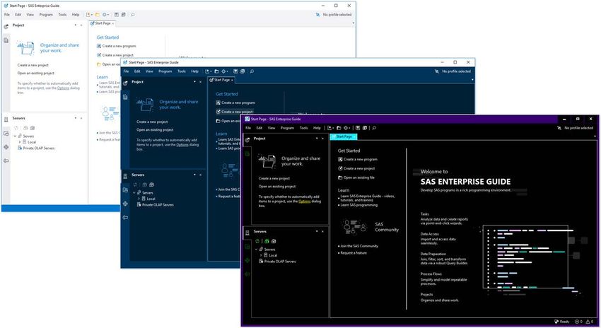The width and height of the screenshot is (601, 328).
Task: Open the Tools menu in blue window
Action: point(181,71)
